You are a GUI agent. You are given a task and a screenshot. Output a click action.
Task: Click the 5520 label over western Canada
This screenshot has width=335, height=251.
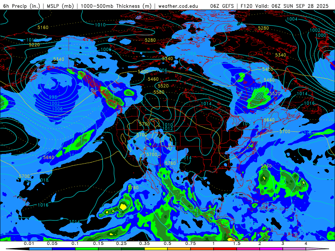coord(163,86)
